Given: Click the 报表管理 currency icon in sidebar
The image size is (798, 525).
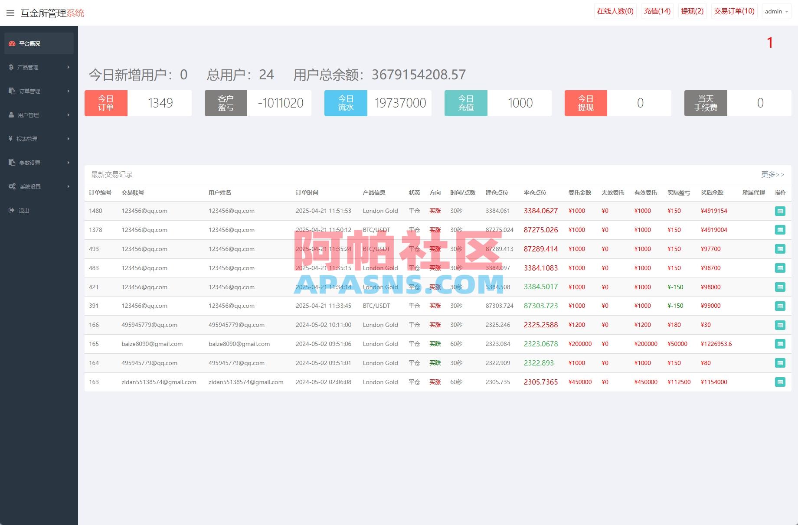Looking at the screenshot, I should tap(10, 139).
